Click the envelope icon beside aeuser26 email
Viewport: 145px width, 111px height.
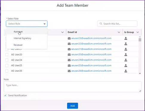pyautogui.click(x=69, y=71)
